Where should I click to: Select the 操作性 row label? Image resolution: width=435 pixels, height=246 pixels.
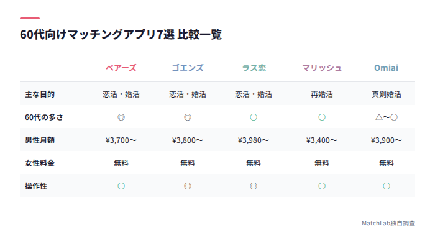[36, 186]
